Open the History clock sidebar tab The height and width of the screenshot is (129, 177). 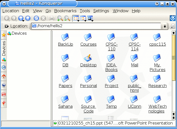[x=4, y=67]
